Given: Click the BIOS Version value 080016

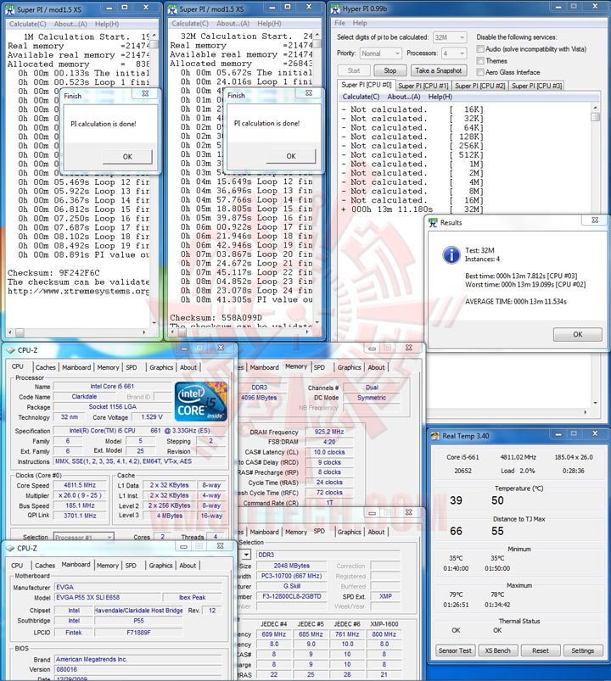Looking at the screenshot, I should coord(137,669).
